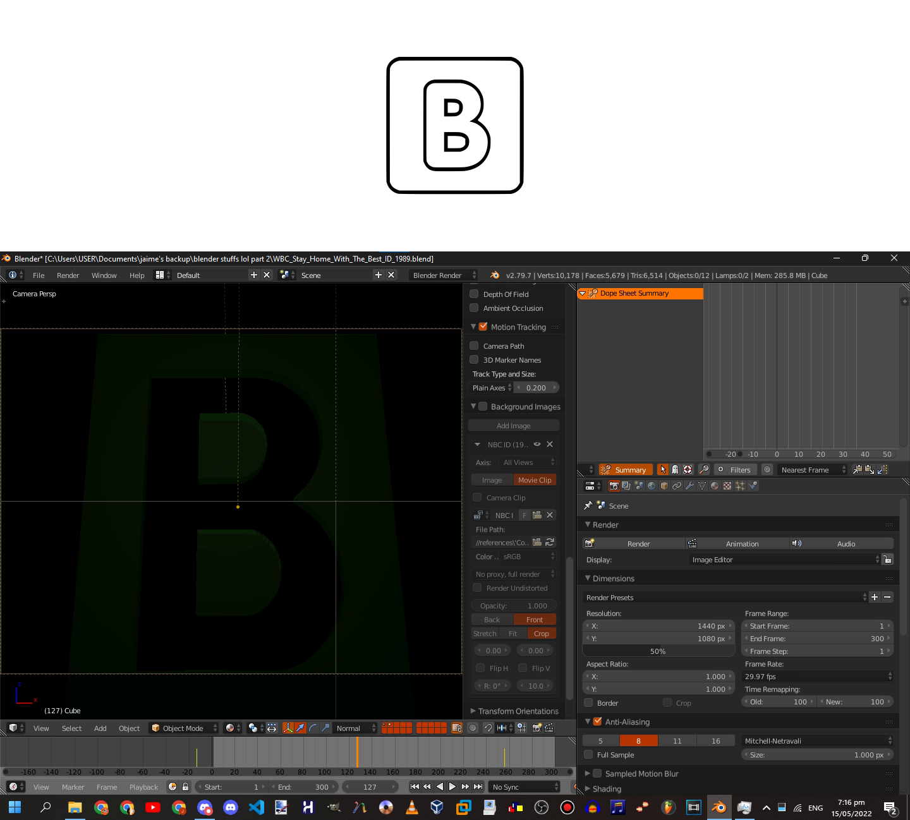Toggle the pin icon beside Scene
This screenshot has width=910, height=820.
point(588,505)
